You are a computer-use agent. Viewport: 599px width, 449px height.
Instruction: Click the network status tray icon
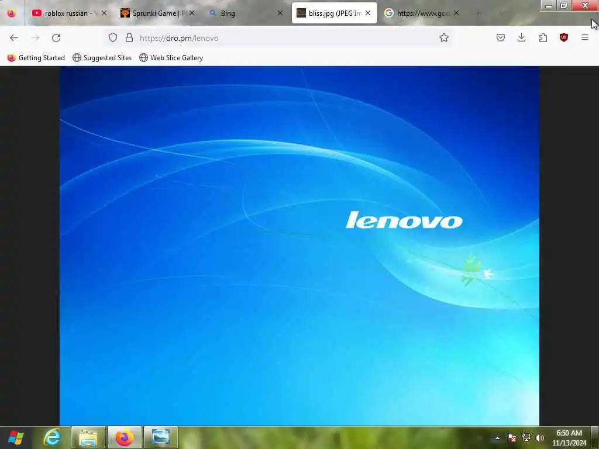pyautogui.click(x=526, y=438)
